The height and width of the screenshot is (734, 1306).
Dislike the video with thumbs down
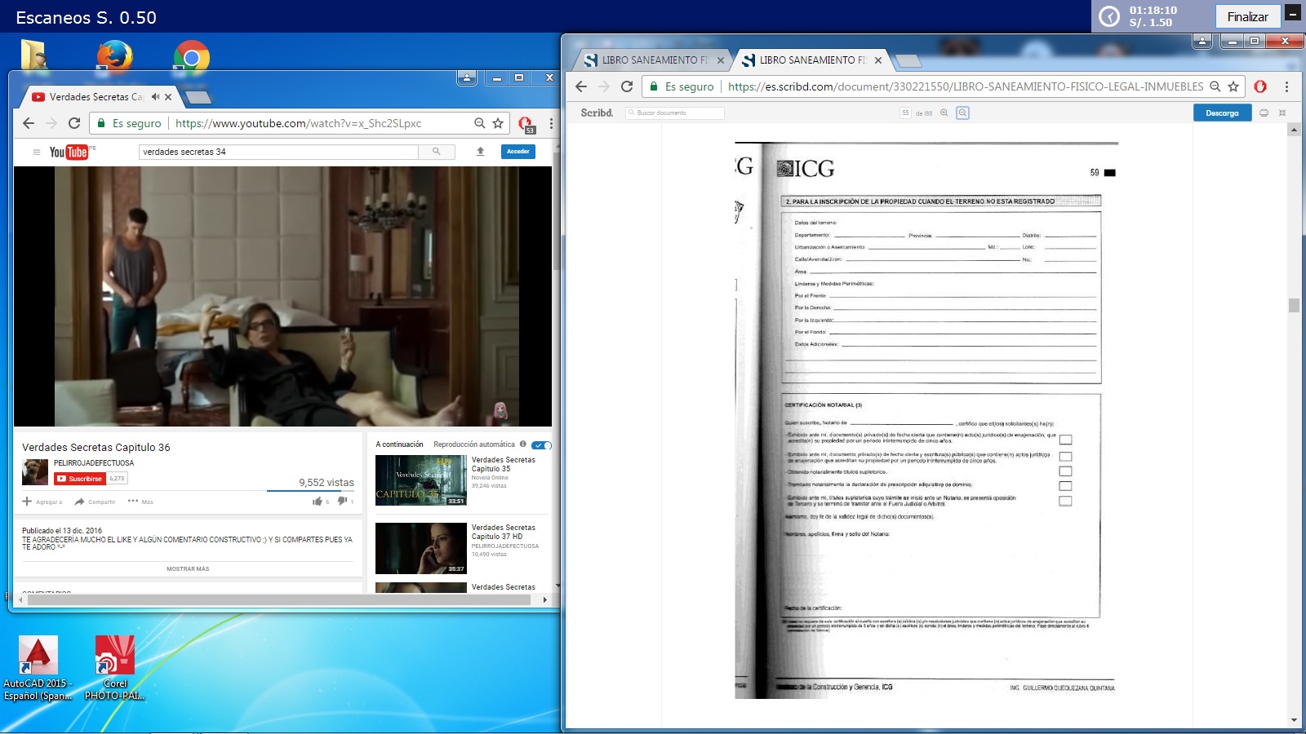click(x=343, y=502)
